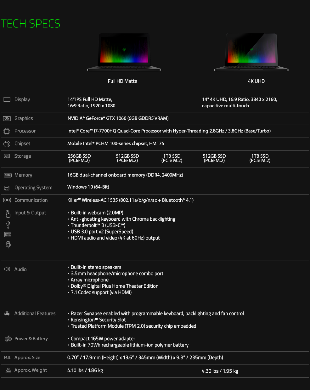
Task: Click the 'Power & Battery' row label
Action: [x=31, y=339]
